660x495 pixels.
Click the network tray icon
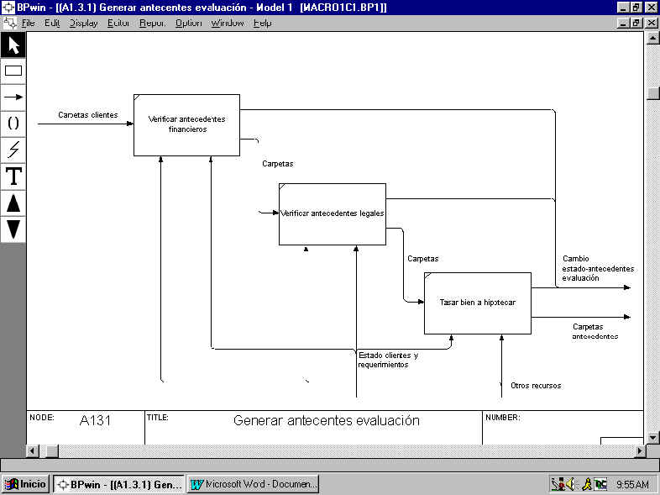[x=558, y=484]
